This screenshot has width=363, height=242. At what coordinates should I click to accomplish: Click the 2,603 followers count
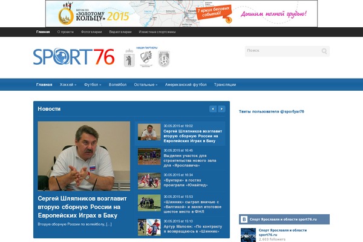click(272, 239)
